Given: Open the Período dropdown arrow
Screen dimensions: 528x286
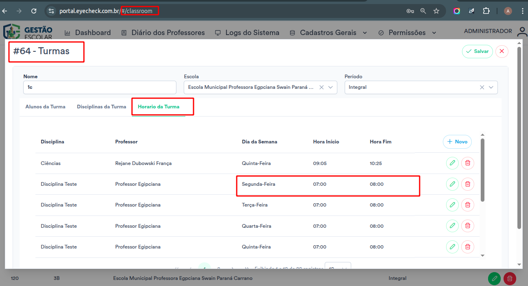Looking at the screenshot, I should click(491, 87).
